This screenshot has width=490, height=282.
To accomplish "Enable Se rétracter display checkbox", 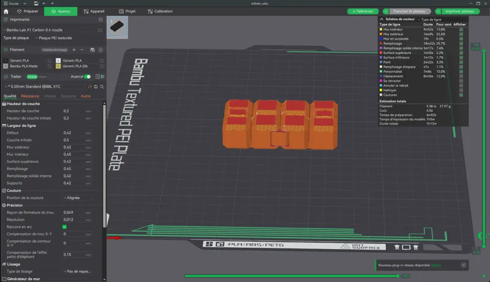I will click(461, 81).
